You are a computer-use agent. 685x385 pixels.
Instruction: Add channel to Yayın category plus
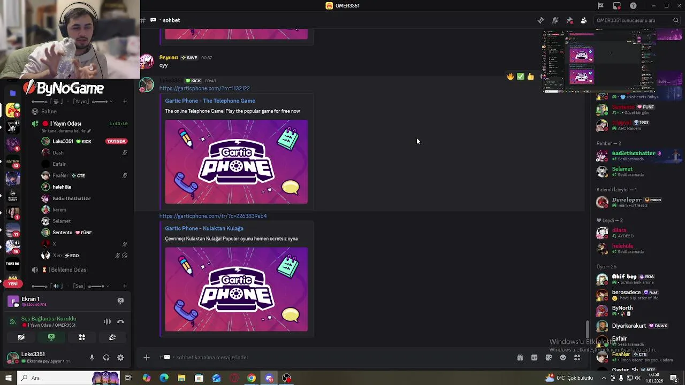[x=125, y=102]
